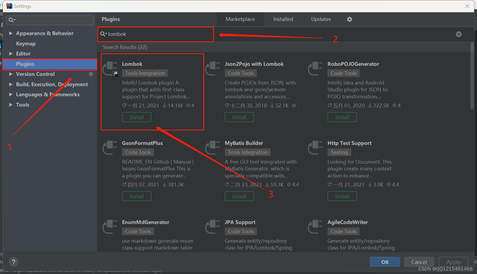Click the Apply button
The width and height of the screenshot is (477, 274).
(x=453, y=262)
